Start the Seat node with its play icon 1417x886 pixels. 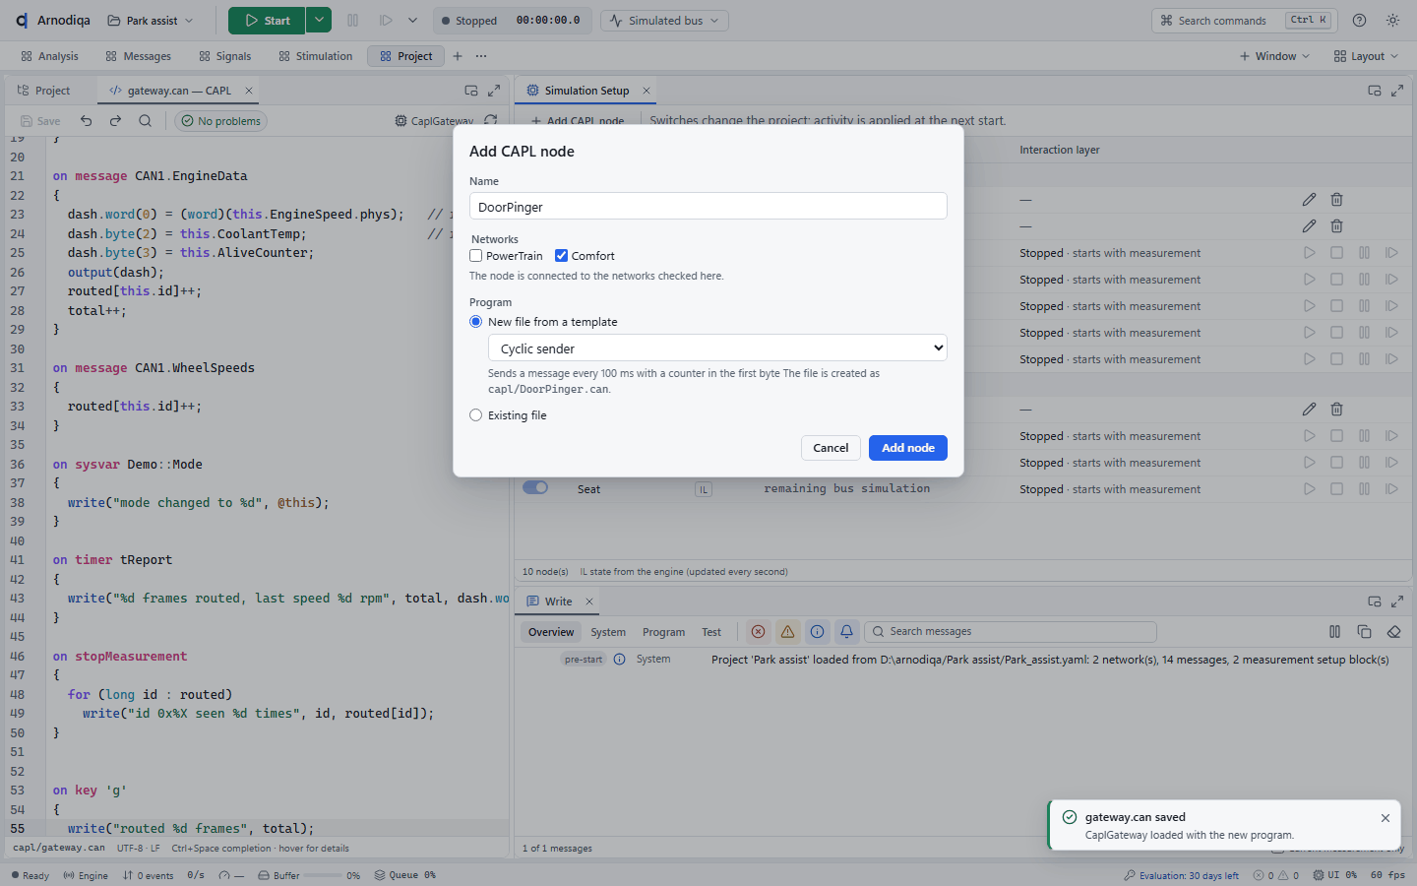pyautogui.click(x=1309, y=489)
